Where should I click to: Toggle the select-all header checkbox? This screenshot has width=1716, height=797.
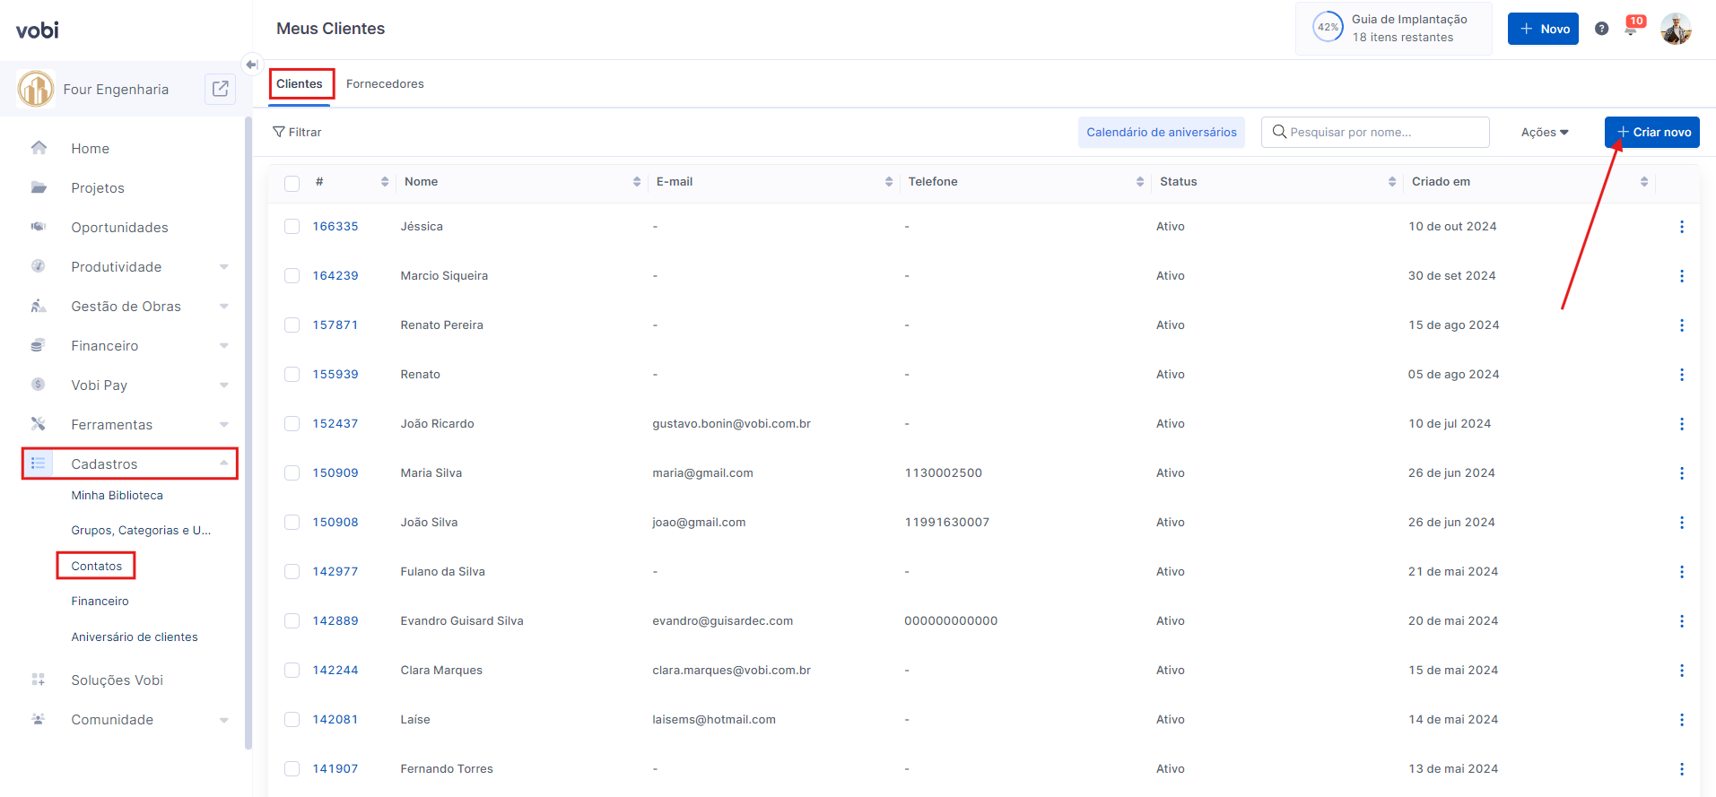tap(292, 183)
